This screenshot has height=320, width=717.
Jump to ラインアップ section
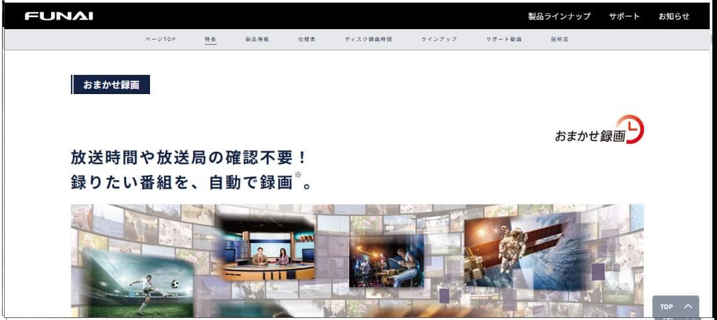[x=439, y=39]
